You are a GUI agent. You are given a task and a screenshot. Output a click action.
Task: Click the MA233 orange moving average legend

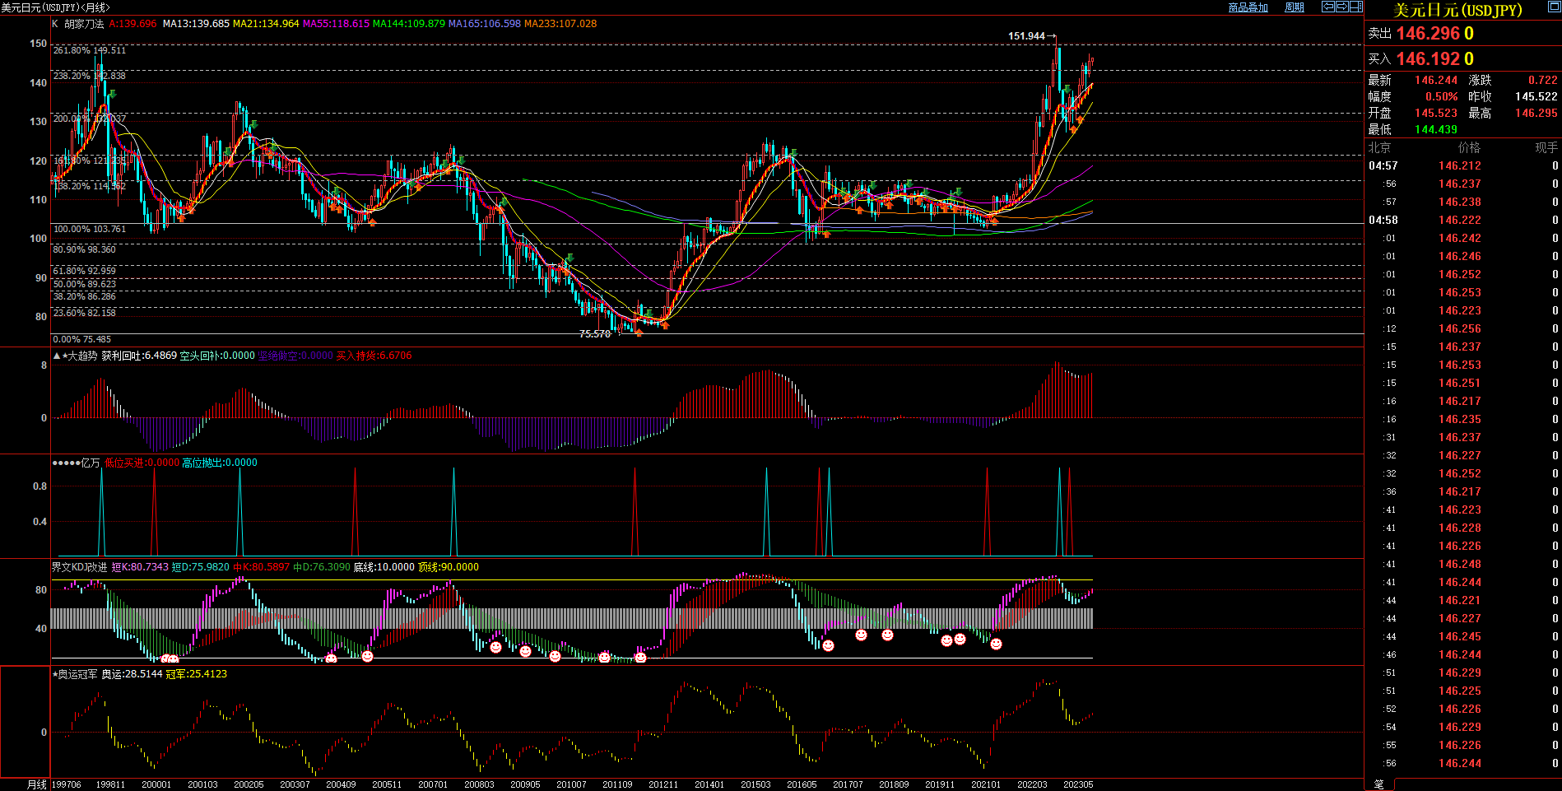(560, 24)
